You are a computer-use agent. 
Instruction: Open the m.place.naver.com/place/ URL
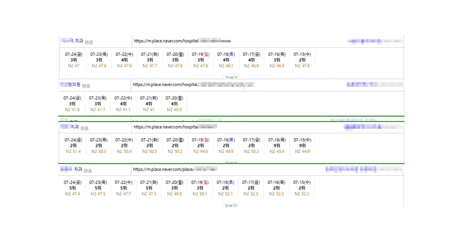click(x=175, y=169)
